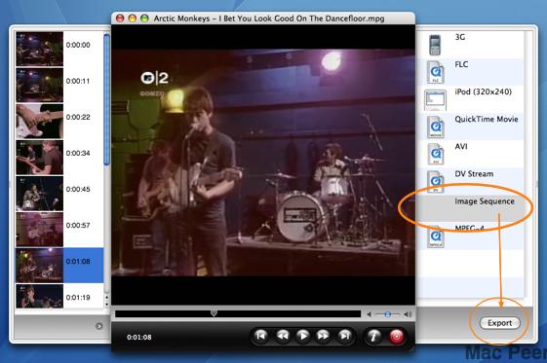The height and width of the screenshot is (363, 547).
Task: Select Image Sequence export format
Action: (471, 208)
